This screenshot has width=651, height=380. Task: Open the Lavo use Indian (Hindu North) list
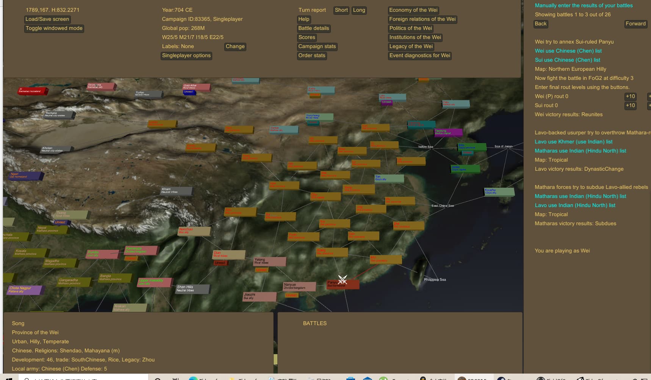[x=575, y=205]
